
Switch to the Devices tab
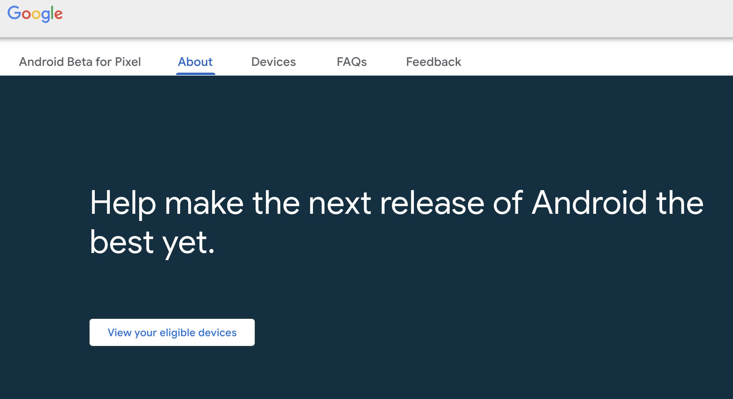coord(274,62)
